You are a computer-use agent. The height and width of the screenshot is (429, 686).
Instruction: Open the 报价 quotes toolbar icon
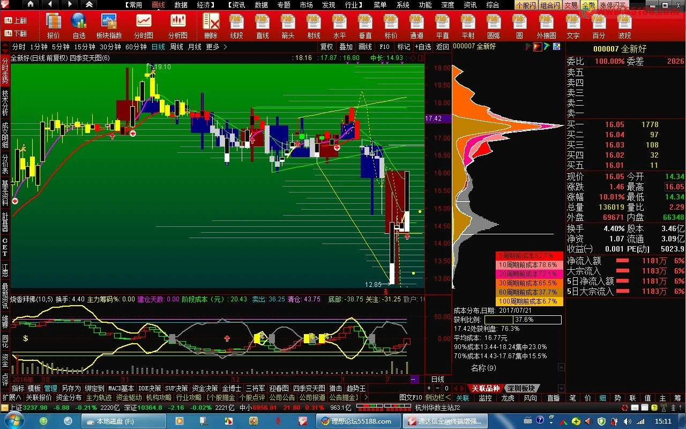[x=53, y=26]
